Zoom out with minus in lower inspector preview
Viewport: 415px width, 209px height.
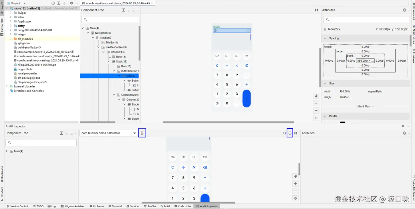[295, 191]
